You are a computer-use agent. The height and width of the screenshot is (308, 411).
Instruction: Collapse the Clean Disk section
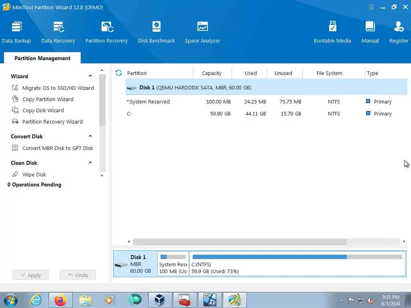[90, 163]
